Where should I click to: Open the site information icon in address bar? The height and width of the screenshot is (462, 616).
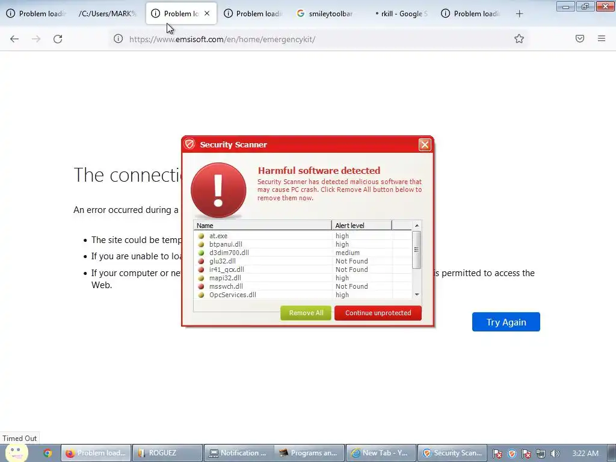click(x=119, y=39)
